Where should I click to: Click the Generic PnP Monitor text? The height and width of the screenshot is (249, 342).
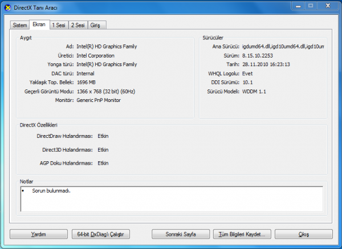[99, 100]
